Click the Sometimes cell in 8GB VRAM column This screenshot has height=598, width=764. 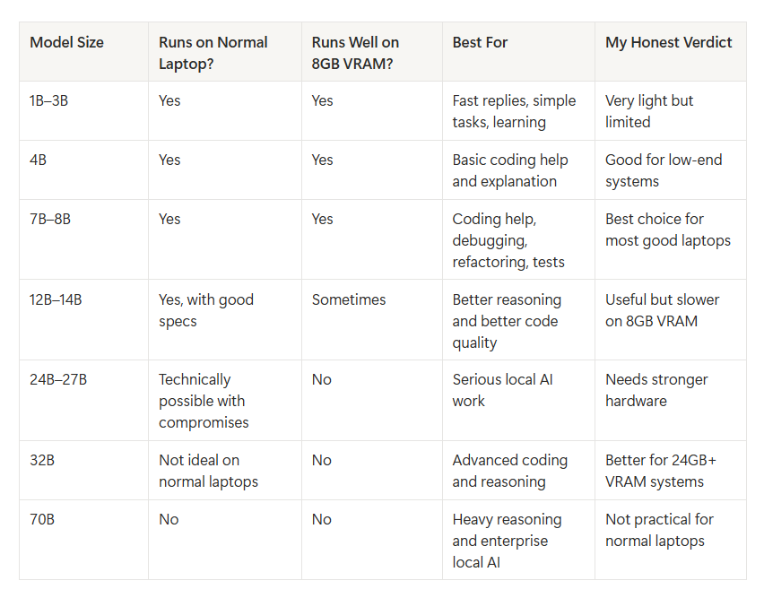point(349,299)
